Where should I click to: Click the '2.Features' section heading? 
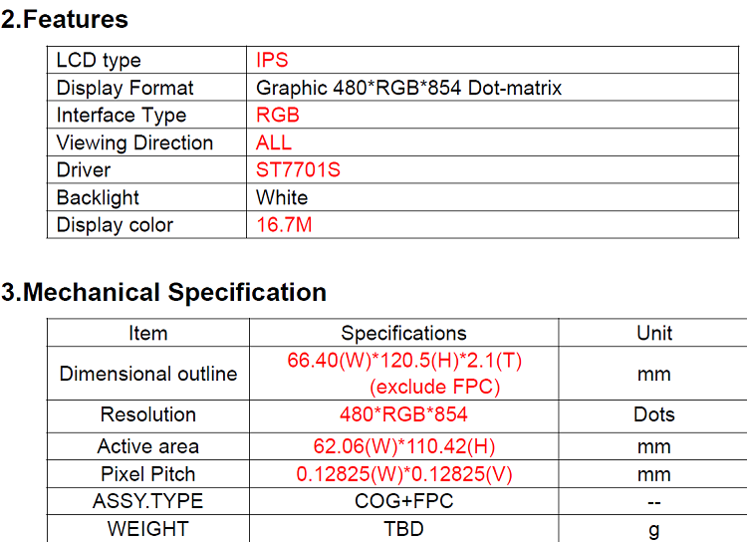coord(65,19)
